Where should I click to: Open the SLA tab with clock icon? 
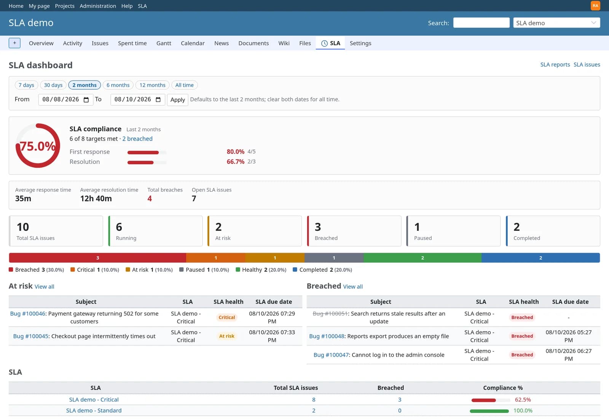(330, 43)
